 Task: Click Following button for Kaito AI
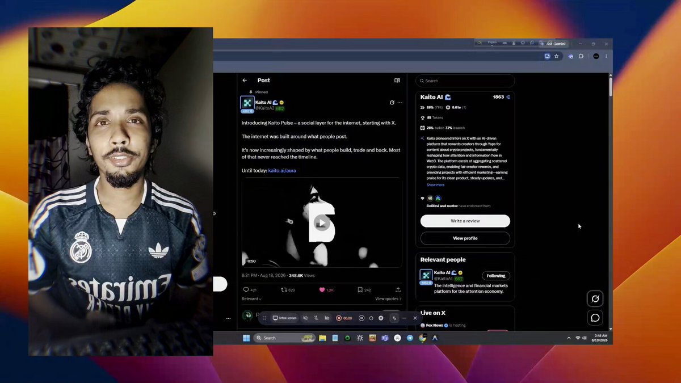click(496, 276)
